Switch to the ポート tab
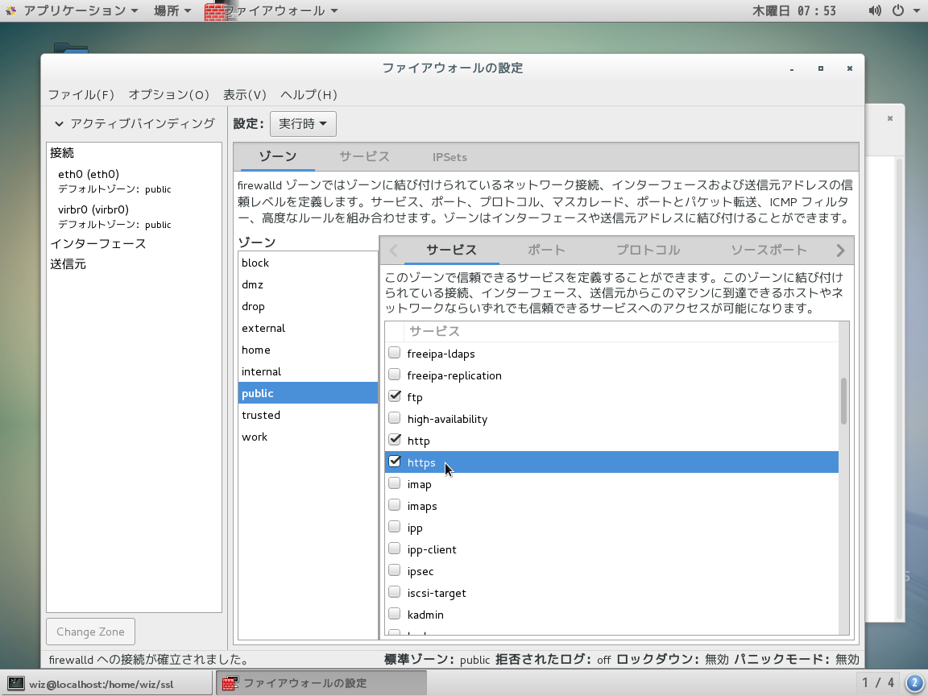Viewport: 928px width, 696px height. click(x=546, y=251)
